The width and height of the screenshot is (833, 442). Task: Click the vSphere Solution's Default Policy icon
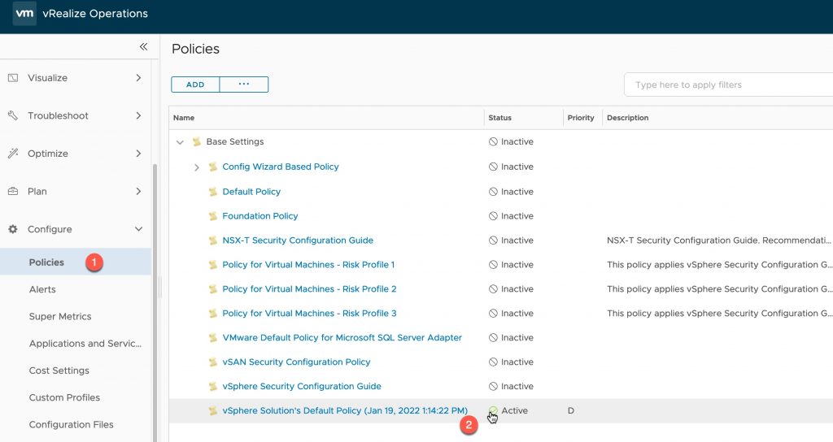point(212,411)
